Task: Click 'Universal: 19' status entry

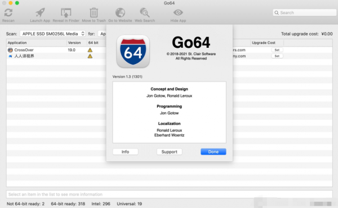Action: pyautogui.click(x=130, y=204)
